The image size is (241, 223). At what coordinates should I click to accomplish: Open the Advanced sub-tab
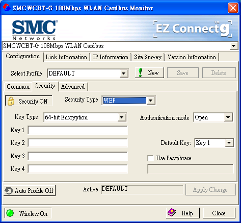point(73,87)
